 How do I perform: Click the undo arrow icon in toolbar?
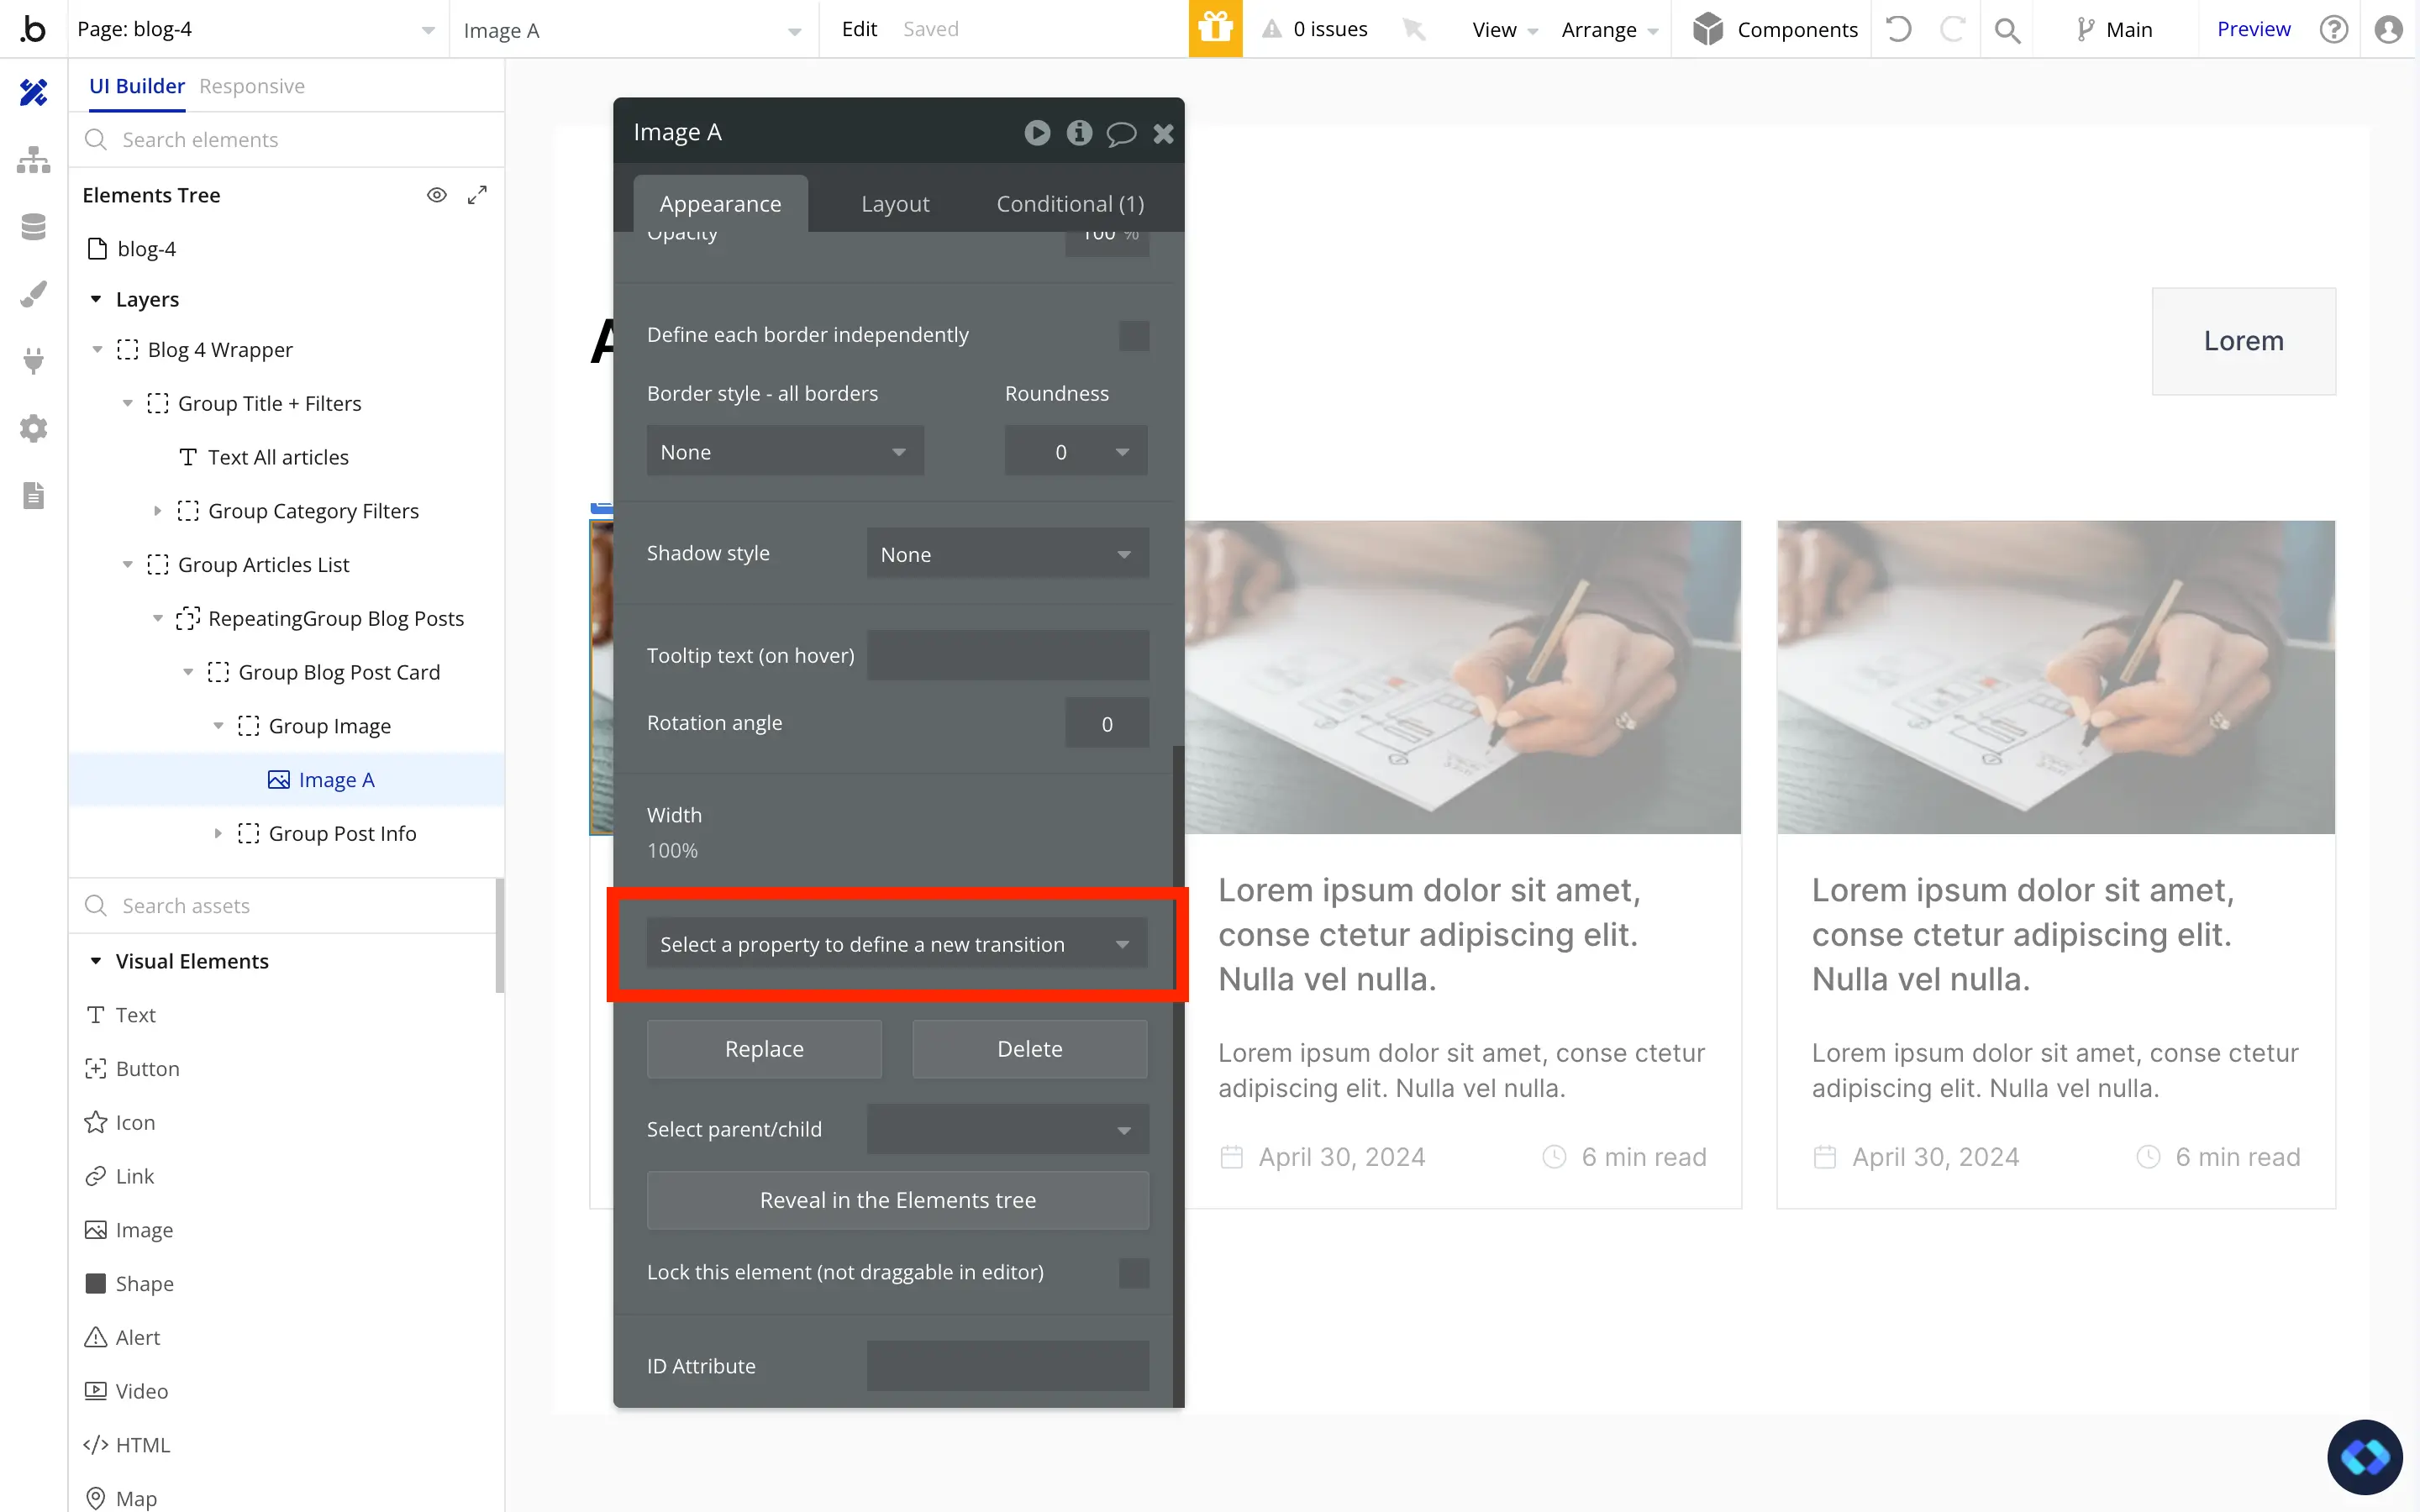[x=1901, y=29]
